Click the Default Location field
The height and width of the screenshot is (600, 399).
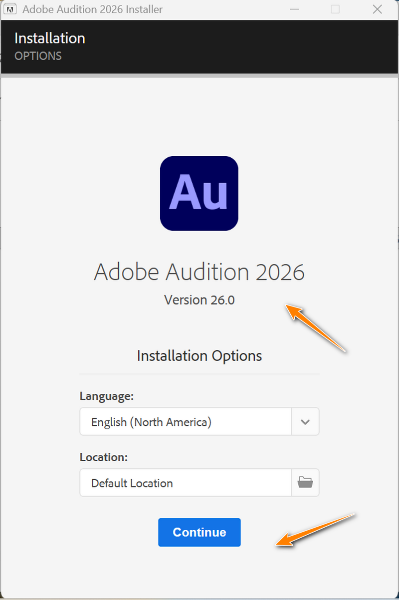point(186,483)
